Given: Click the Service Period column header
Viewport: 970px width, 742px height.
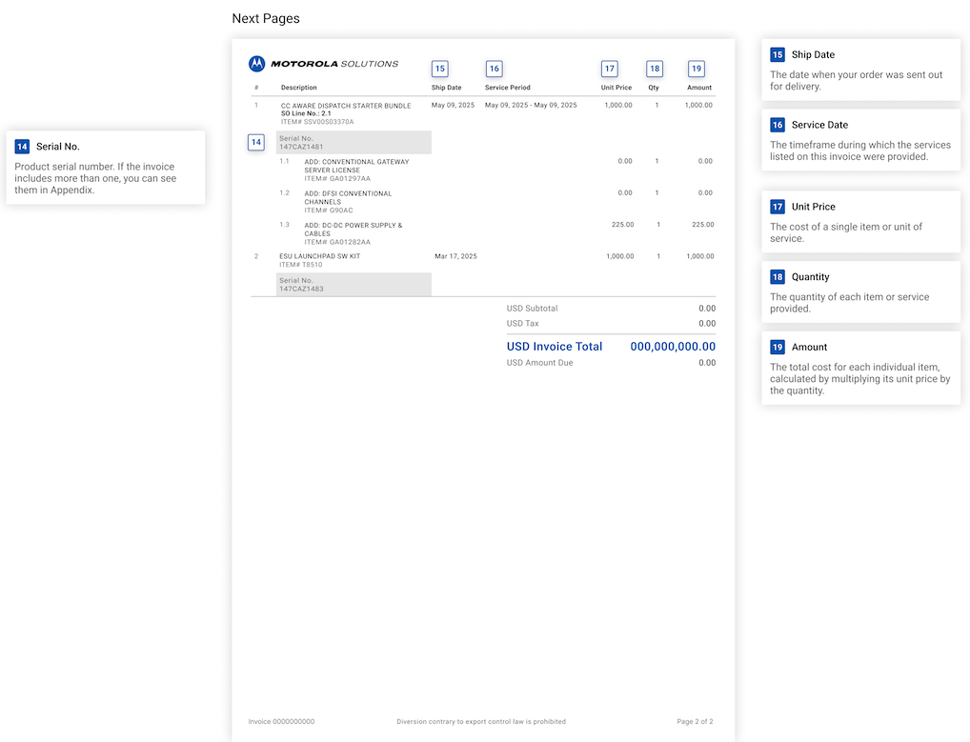Looking at the screenshot, I should (x=508, y=88).
